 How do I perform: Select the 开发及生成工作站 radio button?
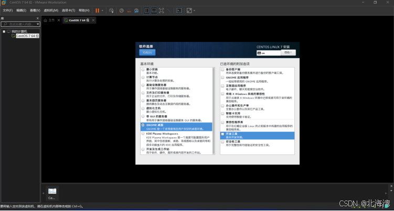pyautogui.click(x=143, y=149)
